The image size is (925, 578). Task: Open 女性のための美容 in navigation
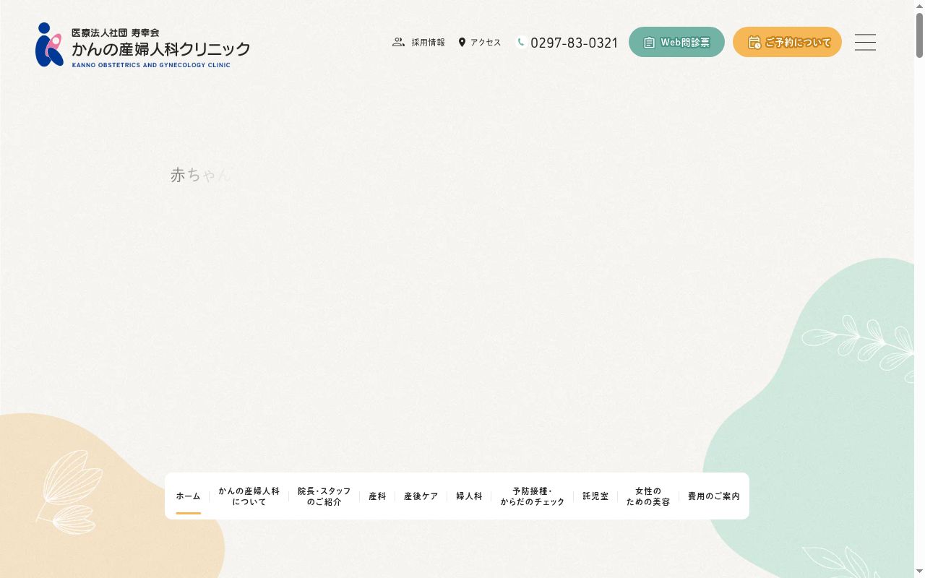[648, 496]
